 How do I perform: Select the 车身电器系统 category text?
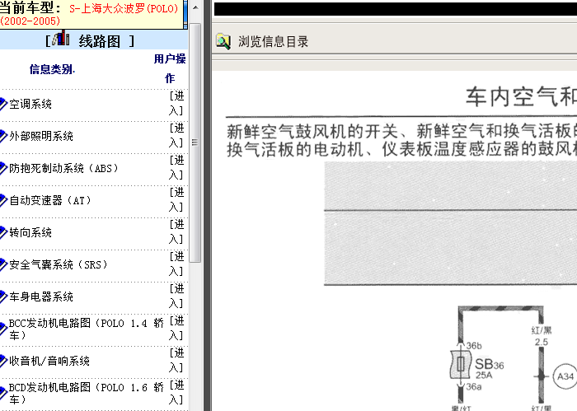tap(41, 297)
